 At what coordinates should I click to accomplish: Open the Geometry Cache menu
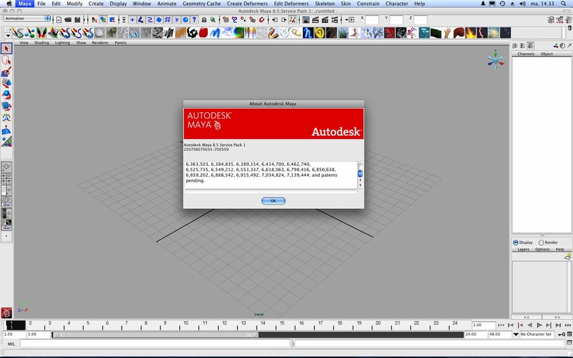pos(202,4)
